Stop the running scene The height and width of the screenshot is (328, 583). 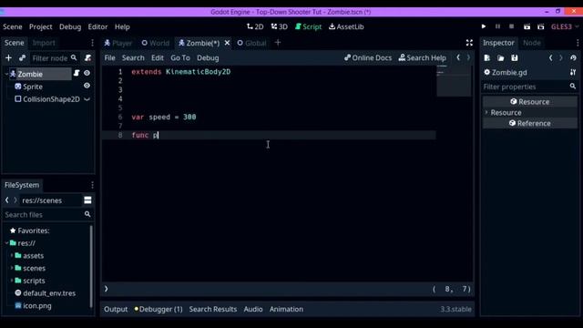[x=512, y=26]
